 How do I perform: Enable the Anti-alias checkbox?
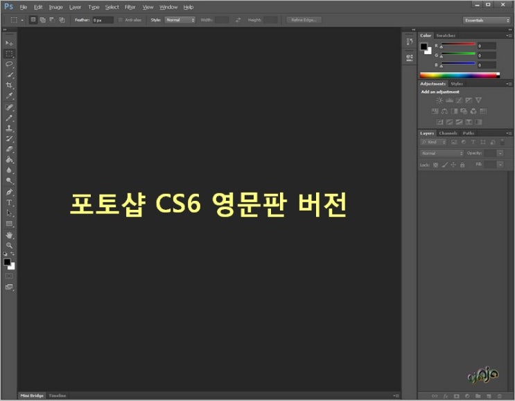pyautogui.click(x=121, y=20)
